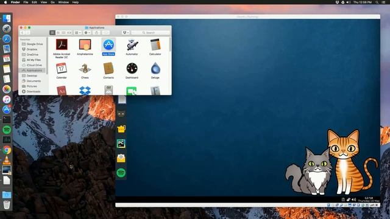Open the Apple menu
This screenshot has width=390, height=219.
pyautogui.click(x=5, y=2)
